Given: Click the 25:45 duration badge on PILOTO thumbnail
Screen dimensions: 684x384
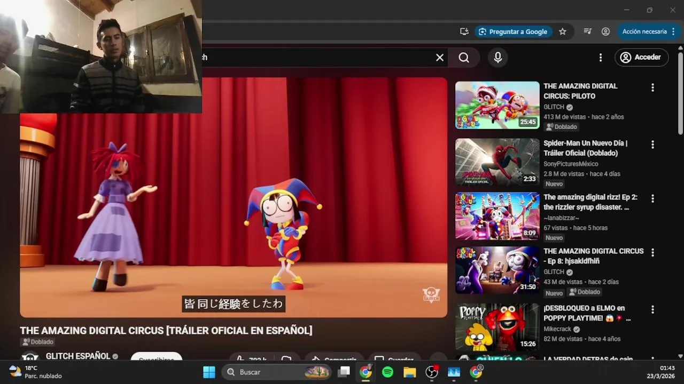Looking at the screenshot, I should tap(528, 122).
